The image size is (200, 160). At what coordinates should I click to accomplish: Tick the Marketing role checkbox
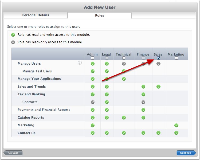pos(176,58)
